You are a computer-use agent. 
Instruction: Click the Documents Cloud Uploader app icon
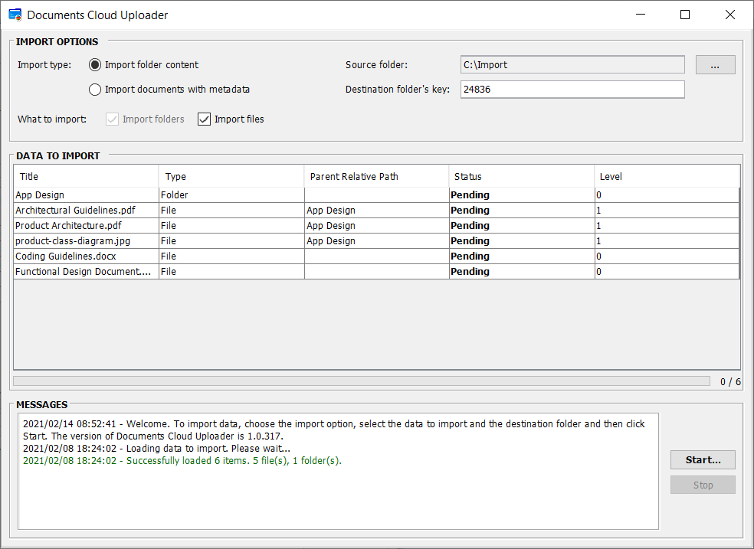click(x=15, y=15)
